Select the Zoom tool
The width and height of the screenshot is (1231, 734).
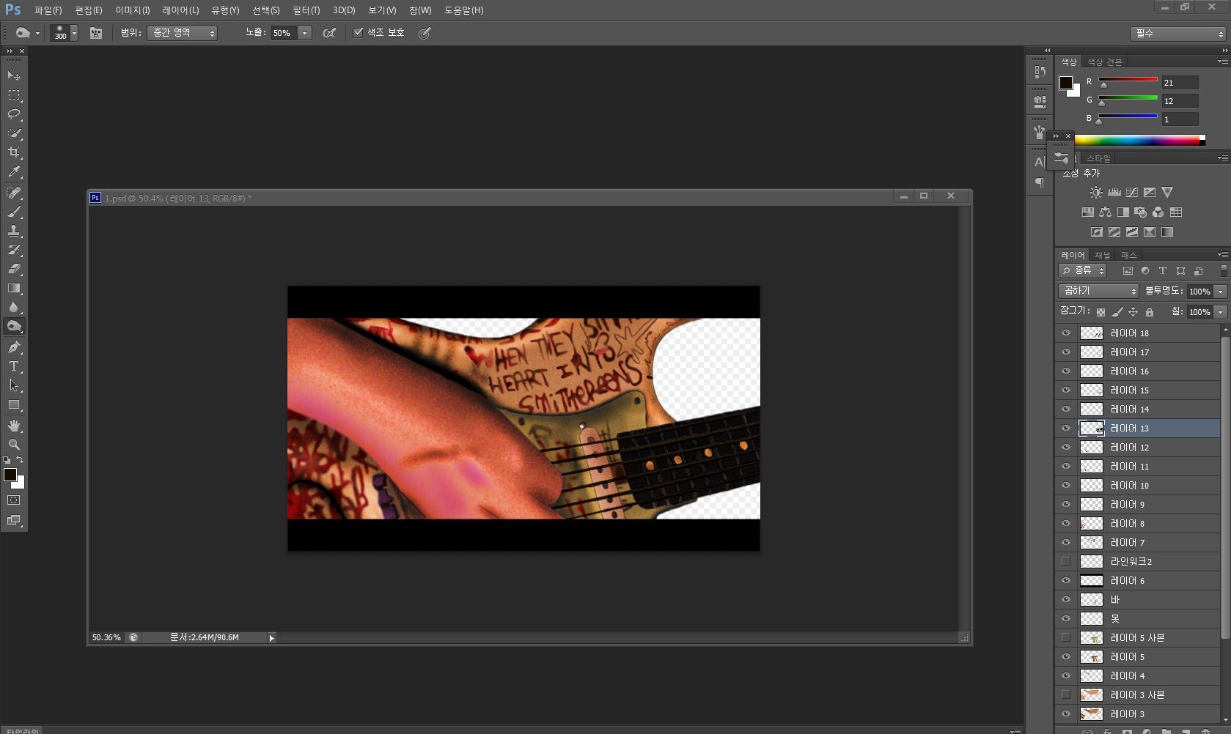[x=14, y=445]
